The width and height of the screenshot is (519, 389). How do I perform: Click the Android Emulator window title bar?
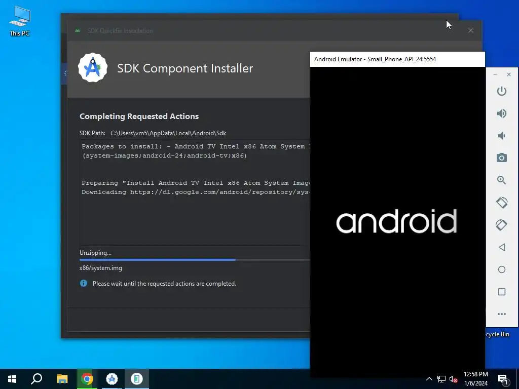coord(397,59)
